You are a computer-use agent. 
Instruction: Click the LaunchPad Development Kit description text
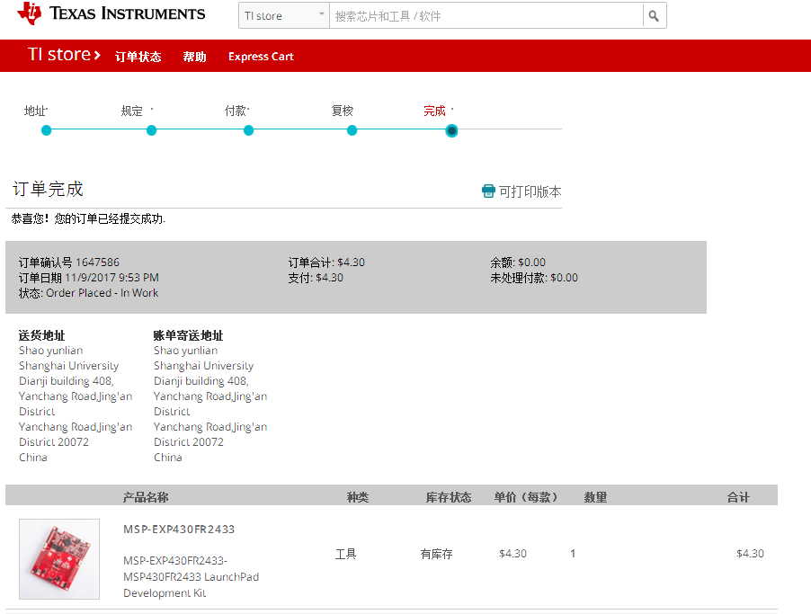pyautogui.click(x=192, y=577)
